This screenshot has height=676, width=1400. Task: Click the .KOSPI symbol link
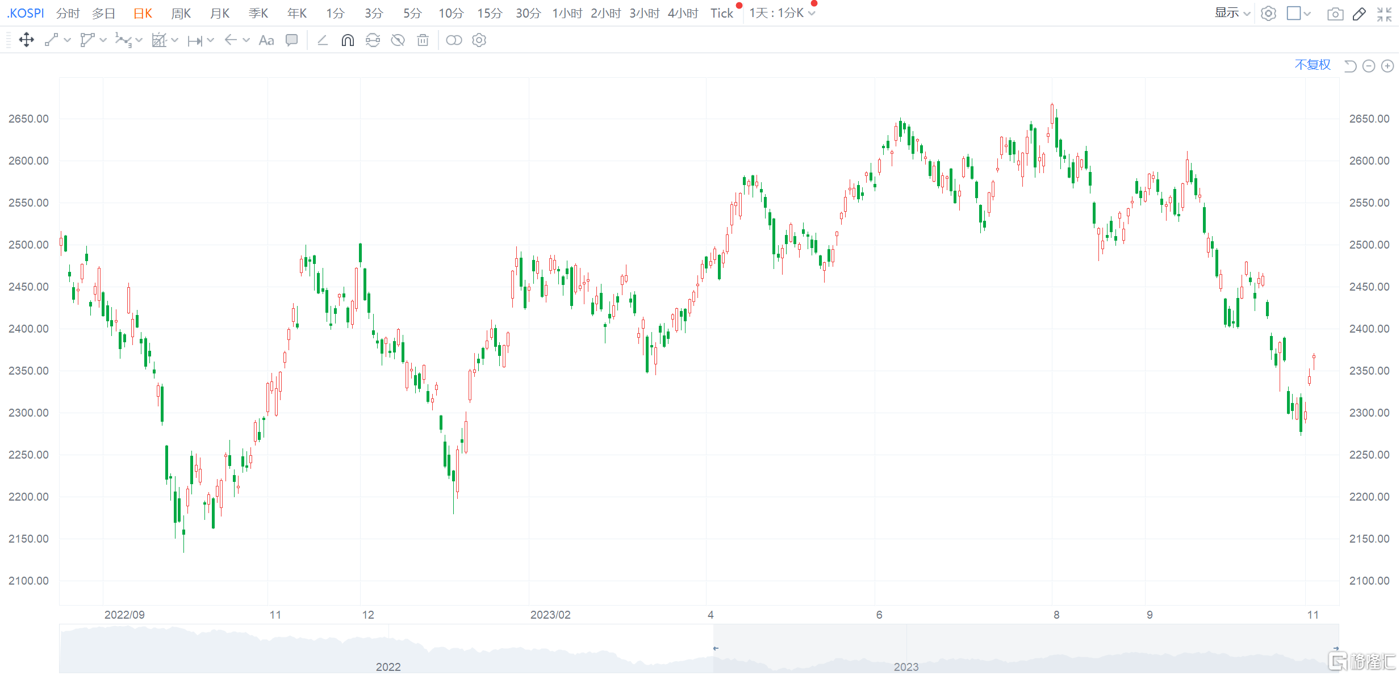pyautogui.click(x=26, y=13)
